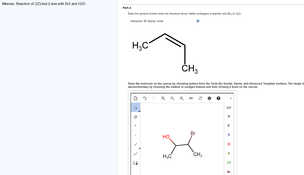Undo the last drawing action
The image size is (304, 175).
145,98
